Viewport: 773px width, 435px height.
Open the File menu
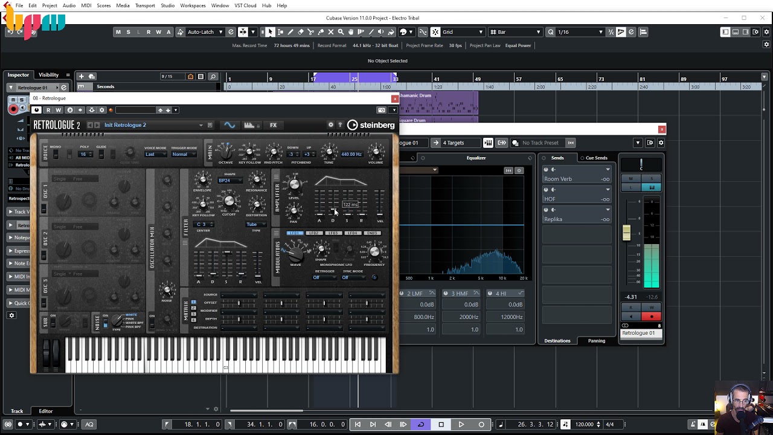[x=19, y=5]
